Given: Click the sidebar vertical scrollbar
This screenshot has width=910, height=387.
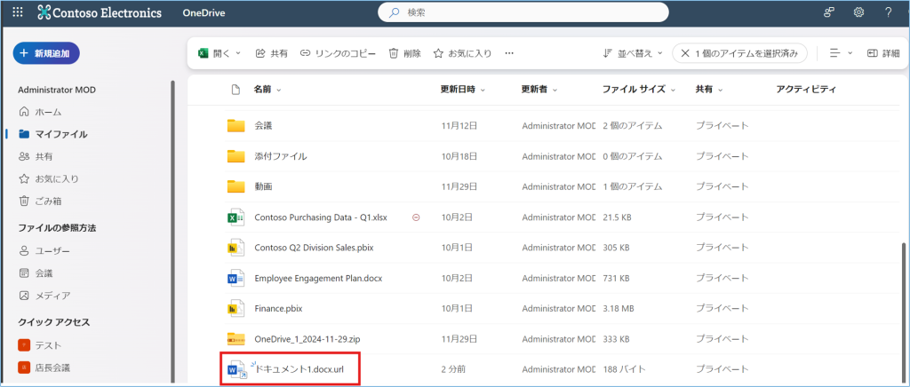Looking at the screenshot, I should coord(172,232).
